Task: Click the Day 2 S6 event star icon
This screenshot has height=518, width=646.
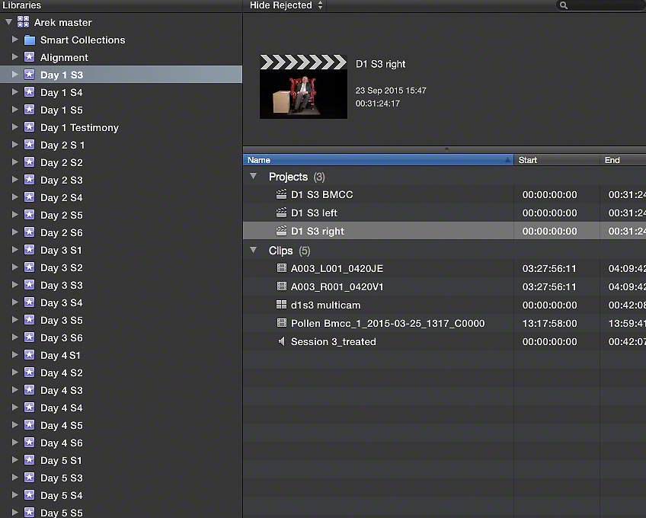Action: click(29, 232)
